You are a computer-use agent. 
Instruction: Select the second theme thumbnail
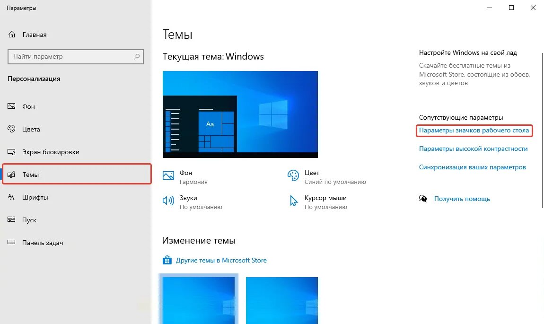point(282,300)
